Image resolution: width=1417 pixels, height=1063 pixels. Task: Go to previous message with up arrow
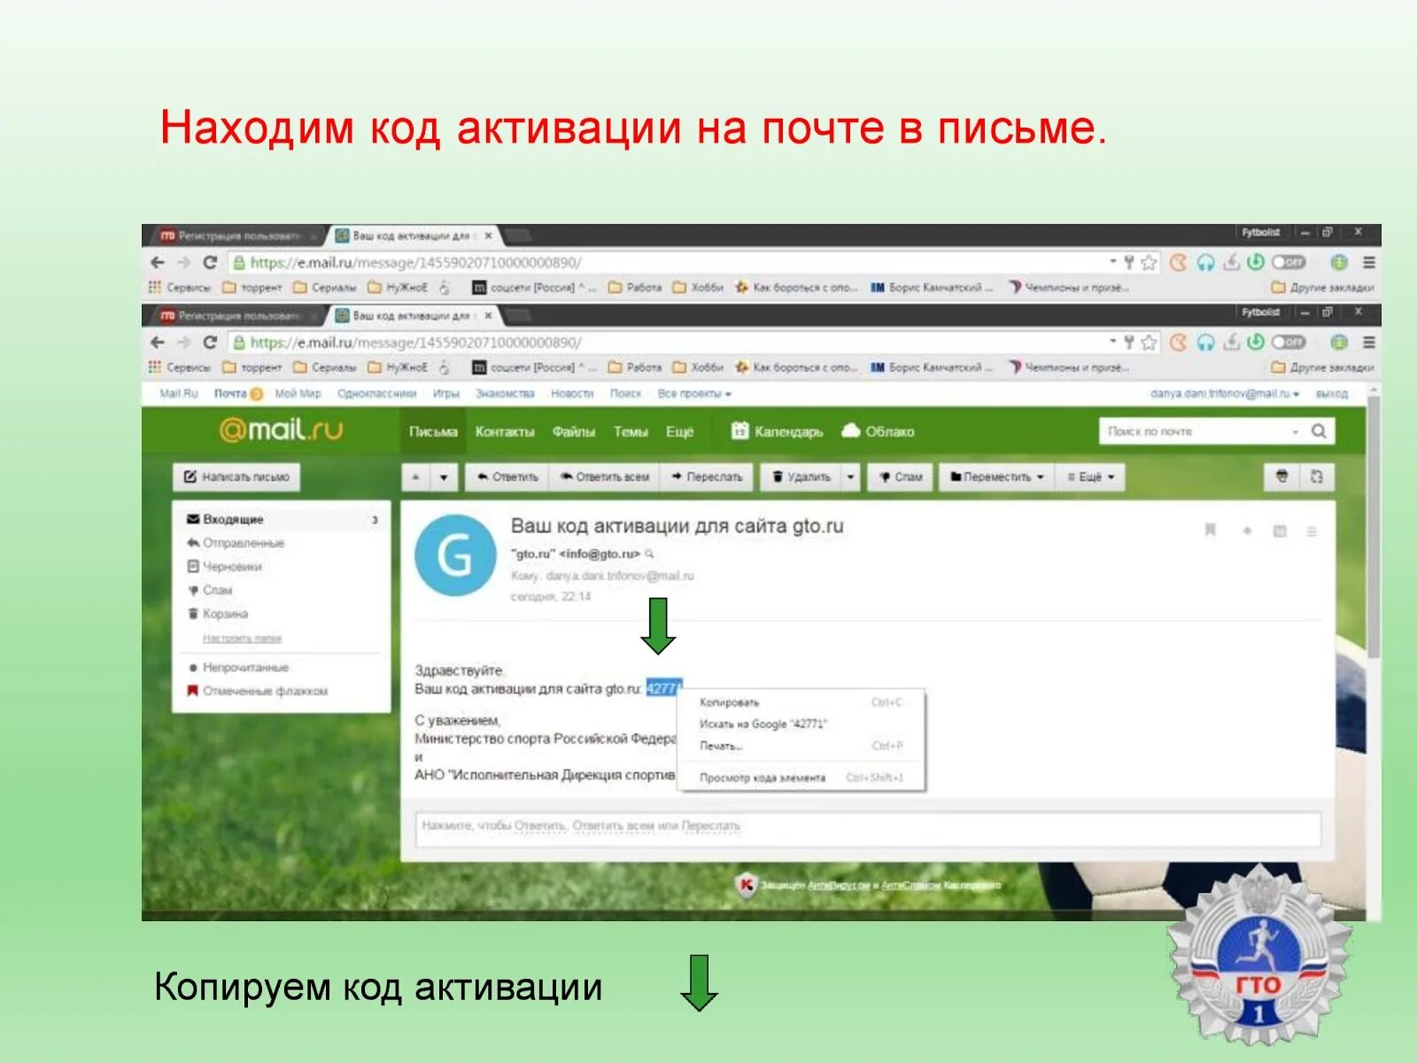click(x=415, y=477)
